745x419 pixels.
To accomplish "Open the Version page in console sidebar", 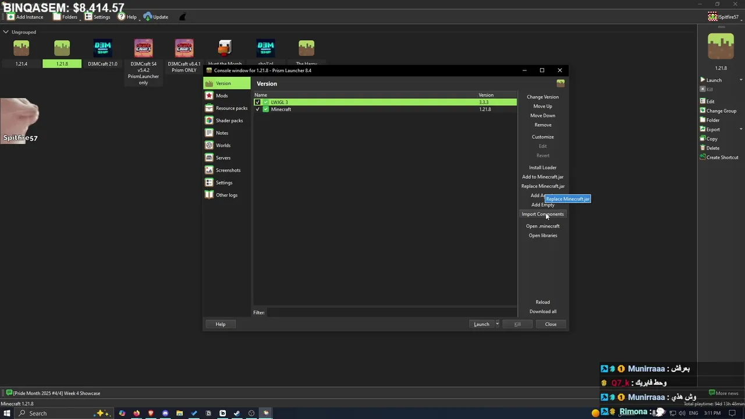I will click(x=227, y=83).
